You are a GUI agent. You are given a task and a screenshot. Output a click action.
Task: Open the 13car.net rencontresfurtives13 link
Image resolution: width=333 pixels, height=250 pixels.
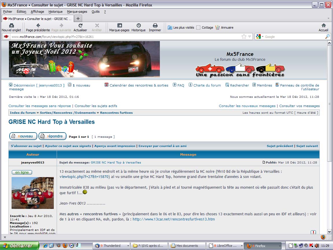pyautogui.click(x=174, y=219)
